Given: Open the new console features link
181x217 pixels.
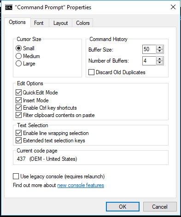Looking at the screenshot, I should click(x=81, y=185).
